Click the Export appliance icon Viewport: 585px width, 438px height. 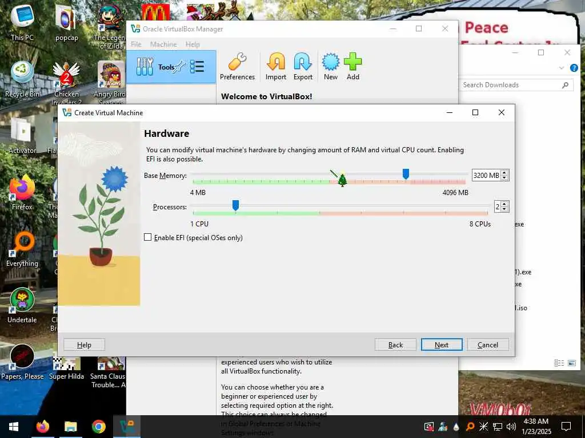(303, 66)
